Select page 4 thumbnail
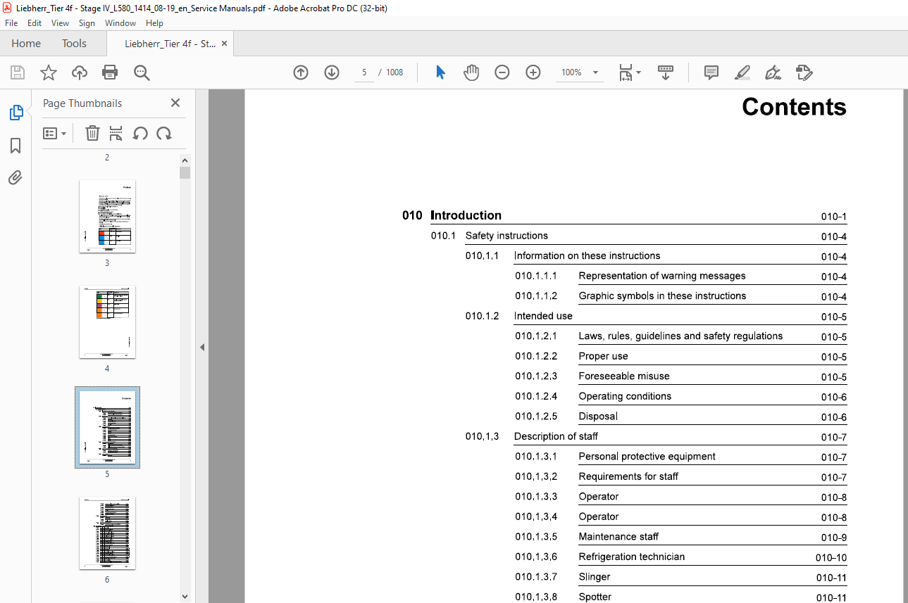The width and height of the screenshot is (908, 603). click(107, 322)
